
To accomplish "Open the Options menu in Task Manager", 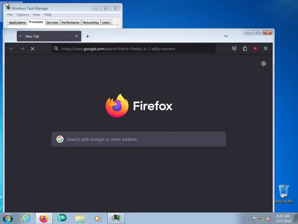I will pos(23,15).
